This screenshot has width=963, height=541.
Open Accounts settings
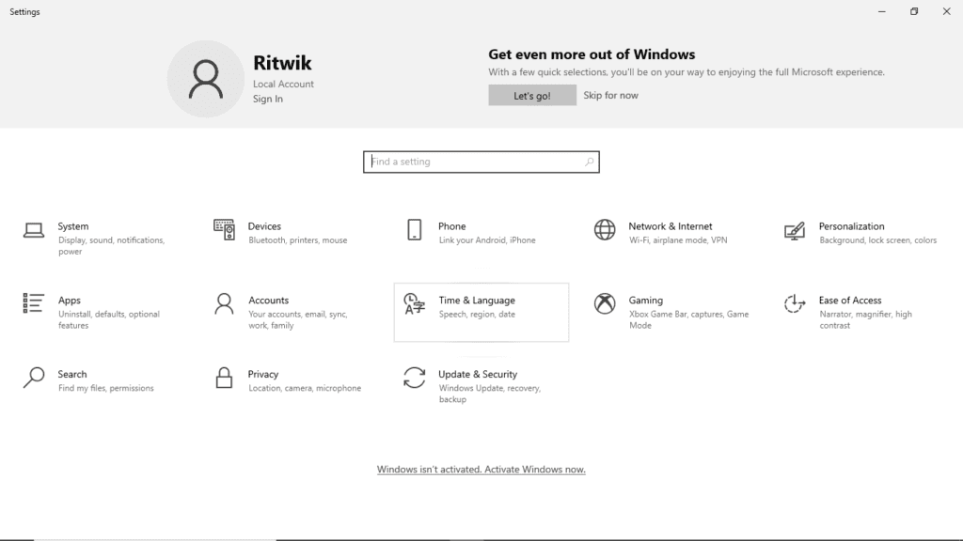click(270, 306)
